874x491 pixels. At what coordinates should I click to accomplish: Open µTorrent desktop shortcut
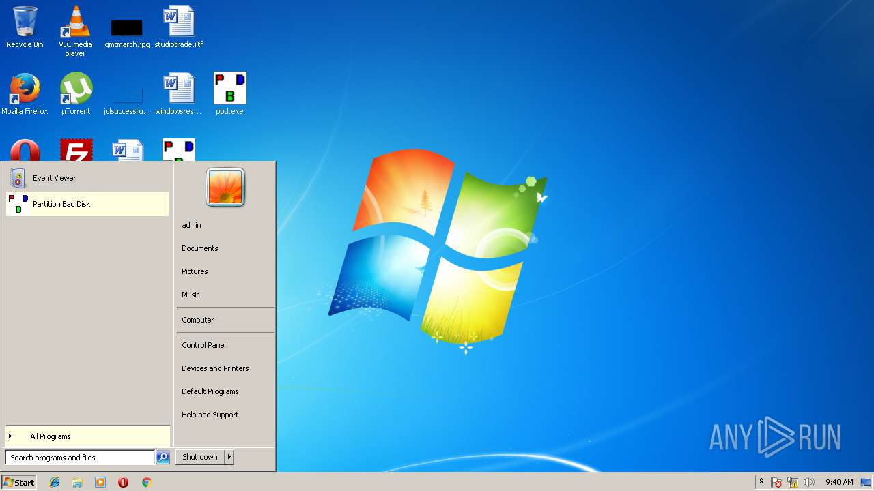76,94
